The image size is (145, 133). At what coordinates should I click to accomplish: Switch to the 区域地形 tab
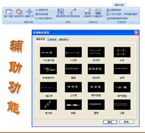(52, 40)
